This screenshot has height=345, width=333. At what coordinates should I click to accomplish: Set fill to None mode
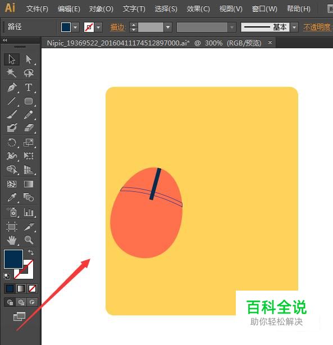point(33,288)
